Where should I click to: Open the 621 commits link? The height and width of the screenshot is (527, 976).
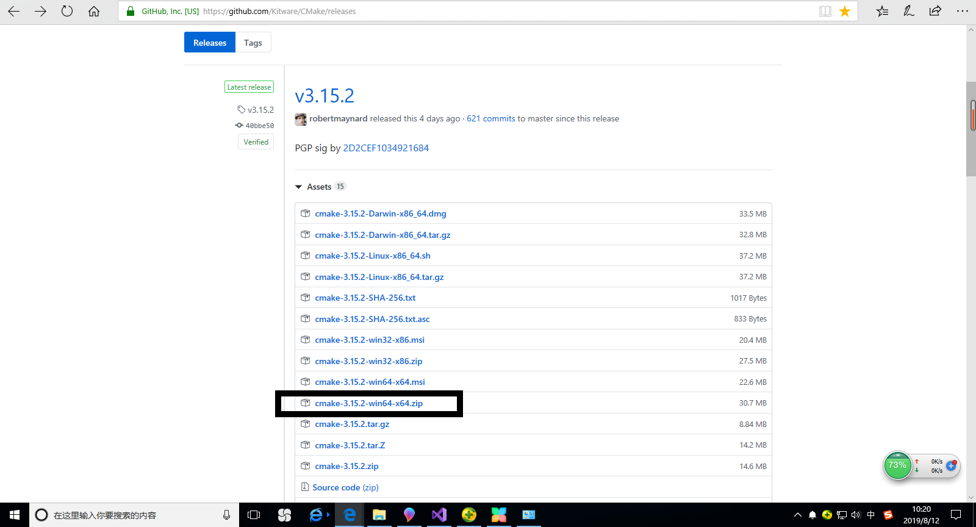point(491,118)
